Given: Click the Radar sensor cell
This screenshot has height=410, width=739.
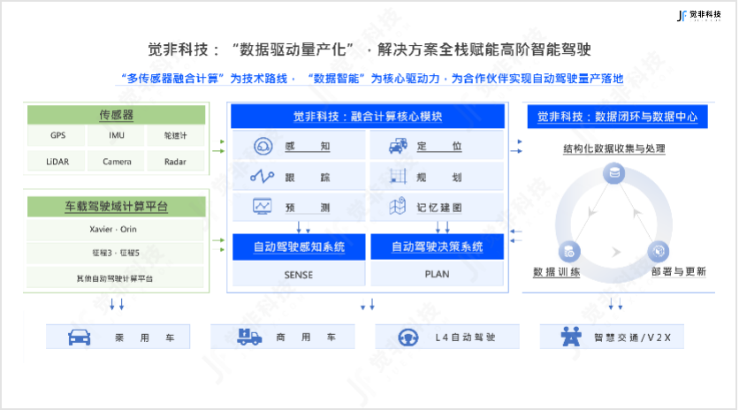Looking at the screenshot, I should pyautogui.click(x=175, y=162).
